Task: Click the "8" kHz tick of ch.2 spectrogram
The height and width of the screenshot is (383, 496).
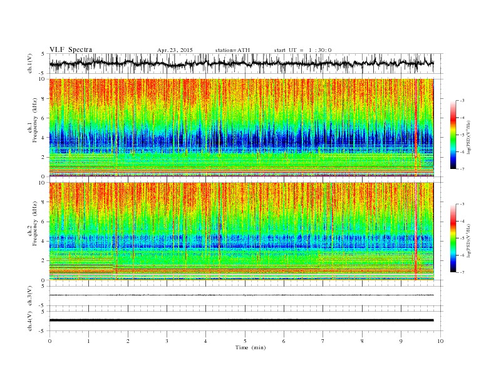Action: click(x=44, y=202)
